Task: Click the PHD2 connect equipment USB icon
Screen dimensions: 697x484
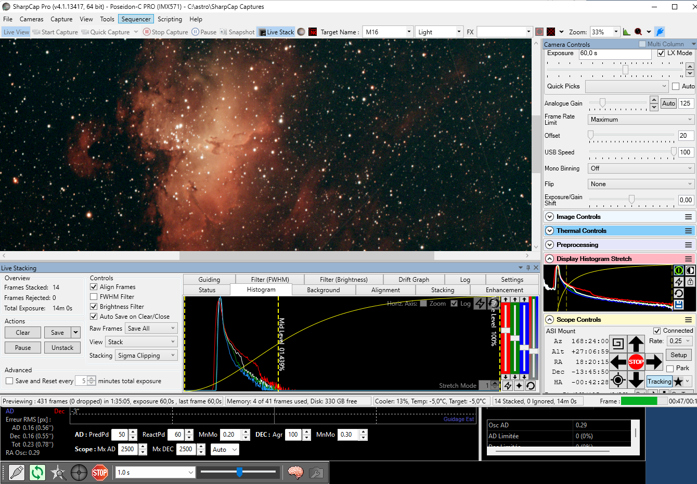Action: 17,473
